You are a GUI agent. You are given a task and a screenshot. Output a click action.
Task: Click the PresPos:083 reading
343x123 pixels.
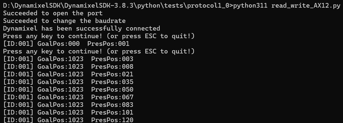(112, 105)
